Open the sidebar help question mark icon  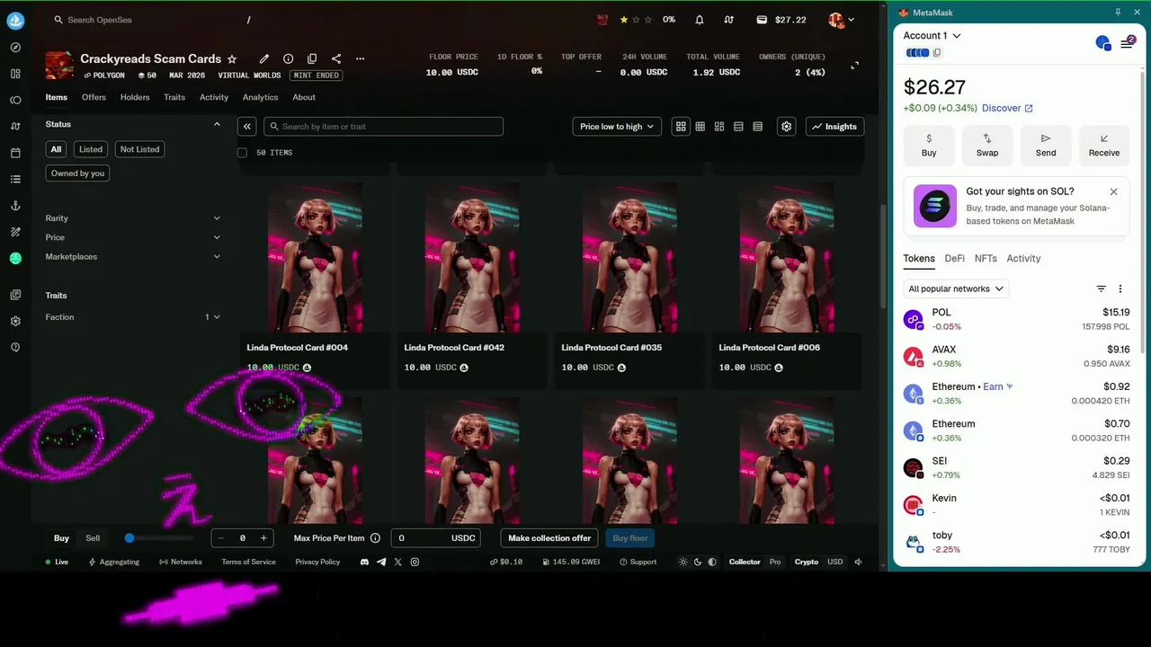pyautogui.click(x=15, y=347)
